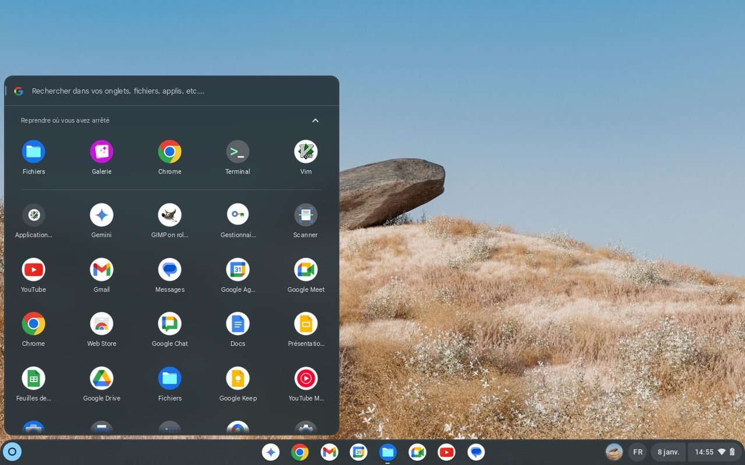Launch Google Drive
This screenshot has width=745, height=465.
coord(101,378)
